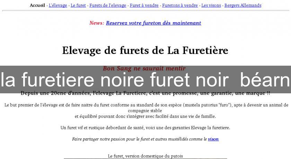Viewport: 291px width, 159px height.
Task: Click the bold Depuis une 20ene d'années sentence
Action: 145,93
